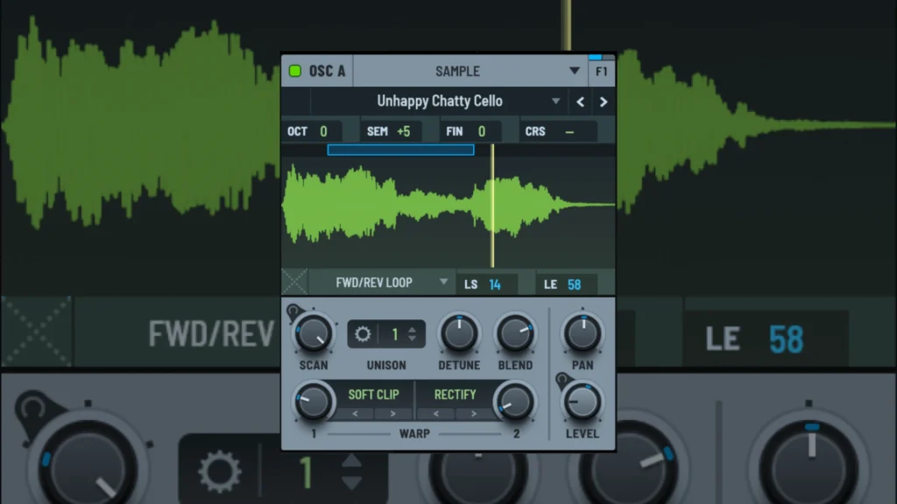Click the LS 14 loop start value
The image size is (897, 504).
coord(487,284)
